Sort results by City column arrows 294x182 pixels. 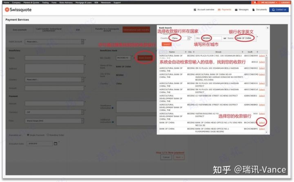coord(194,52)
